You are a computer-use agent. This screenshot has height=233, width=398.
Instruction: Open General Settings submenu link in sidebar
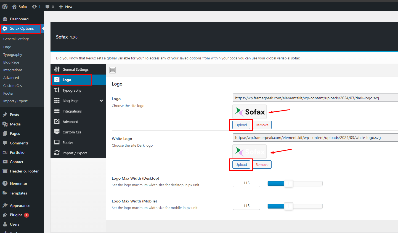[x=16, y=39]
